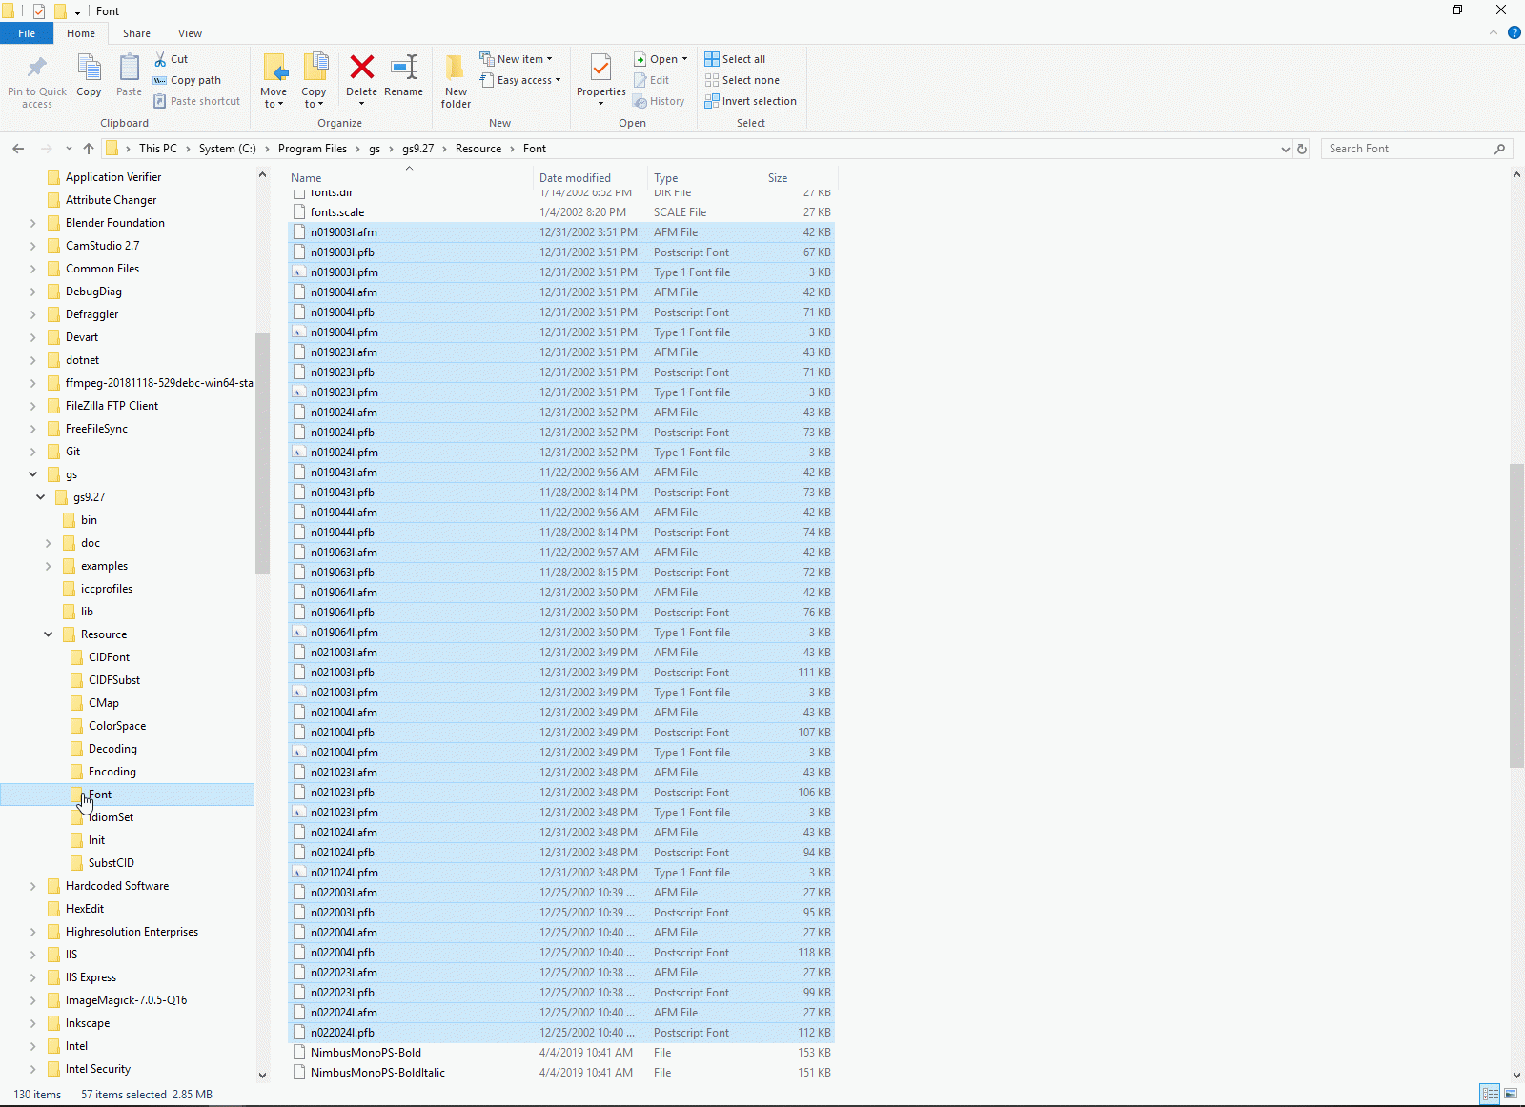1525x1107 pixels.
Task: Pin current folder to Quick access
Action: point(36,81)
